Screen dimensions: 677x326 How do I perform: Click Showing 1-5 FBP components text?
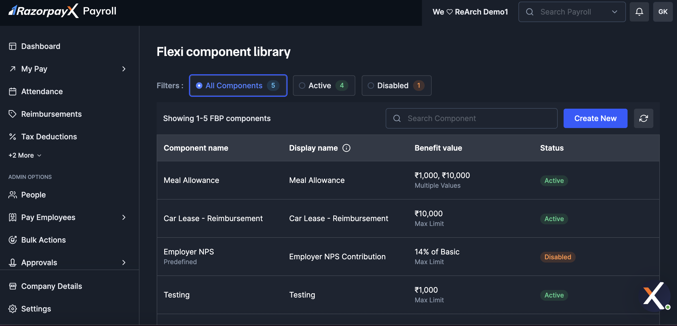pyautogui.click(x=217, y=118)
